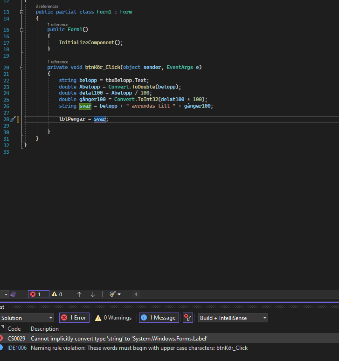Sort Error List by Description column header
The image size is (339, 361).
[x=45, y=329]
